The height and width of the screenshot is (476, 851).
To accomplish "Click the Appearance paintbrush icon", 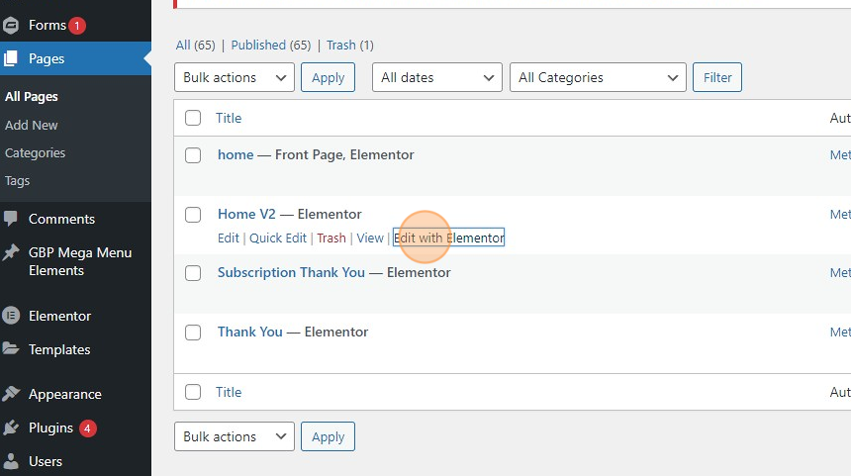I will click(11, 394).
